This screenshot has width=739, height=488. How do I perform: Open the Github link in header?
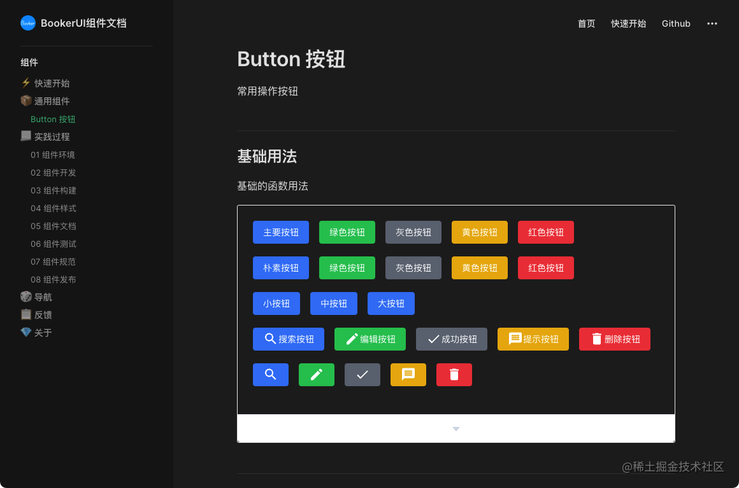676,24
